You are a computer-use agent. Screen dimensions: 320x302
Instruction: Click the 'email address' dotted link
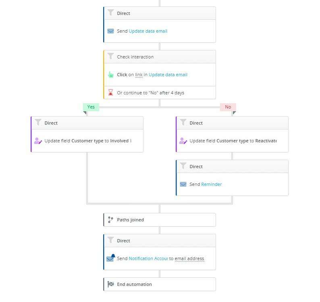click(189, 258)
